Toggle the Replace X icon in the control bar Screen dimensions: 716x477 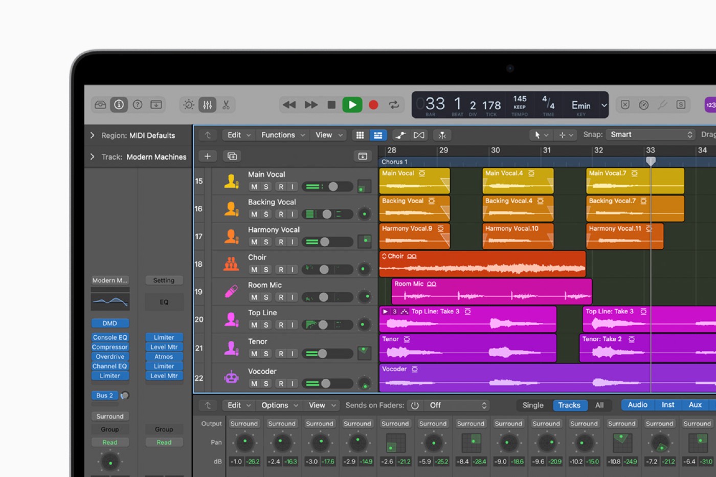(625, 105)
